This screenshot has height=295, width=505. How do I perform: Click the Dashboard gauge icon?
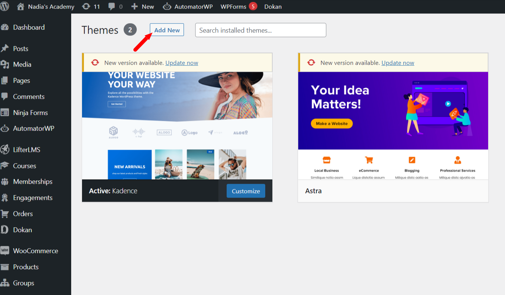point(5,27)
